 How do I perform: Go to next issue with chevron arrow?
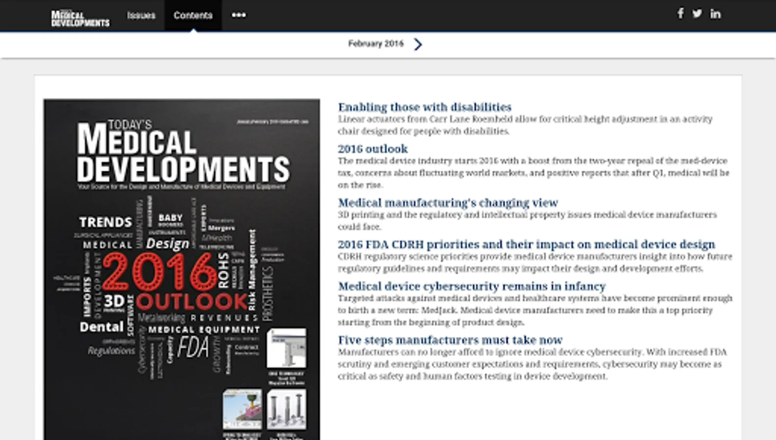click(x=417, y=44)
